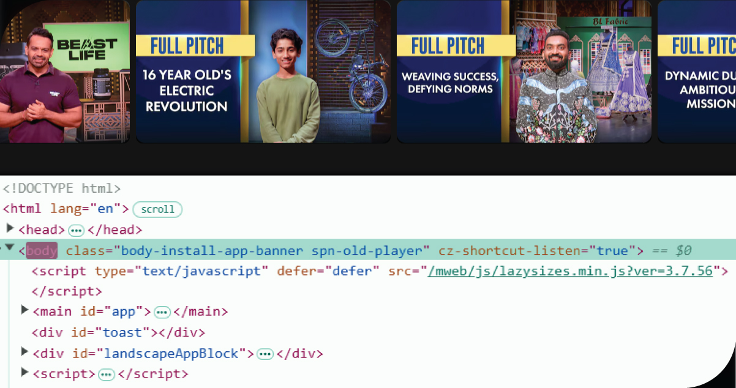Viewport: 736px width, 388px height.
Task: Open 16 Year Old's Electric Revolution pitch
Action: 262,71
